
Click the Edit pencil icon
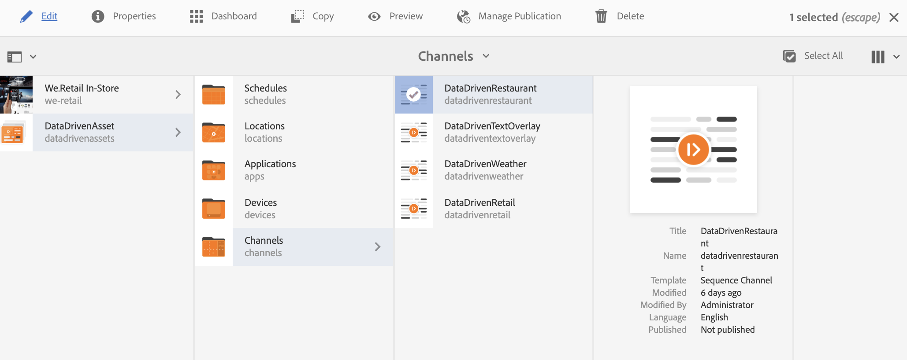click(26, 17)
